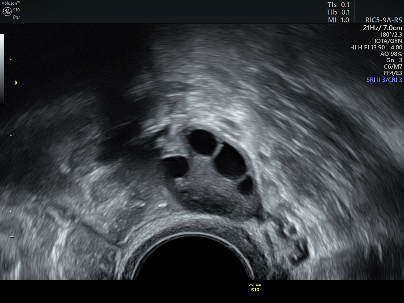
Task: Click the GE logo in the header
Action: tap(7, 12)
